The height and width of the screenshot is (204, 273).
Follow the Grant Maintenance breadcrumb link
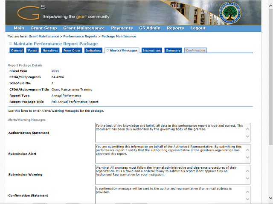tap(44, 37)
